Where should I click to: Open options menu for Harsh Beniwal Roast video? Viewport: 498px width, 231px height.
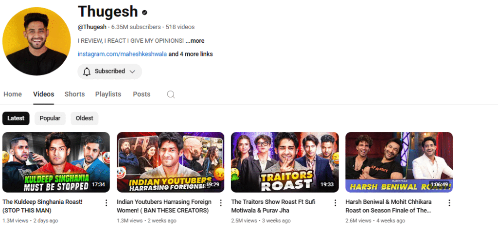(449, 203)
